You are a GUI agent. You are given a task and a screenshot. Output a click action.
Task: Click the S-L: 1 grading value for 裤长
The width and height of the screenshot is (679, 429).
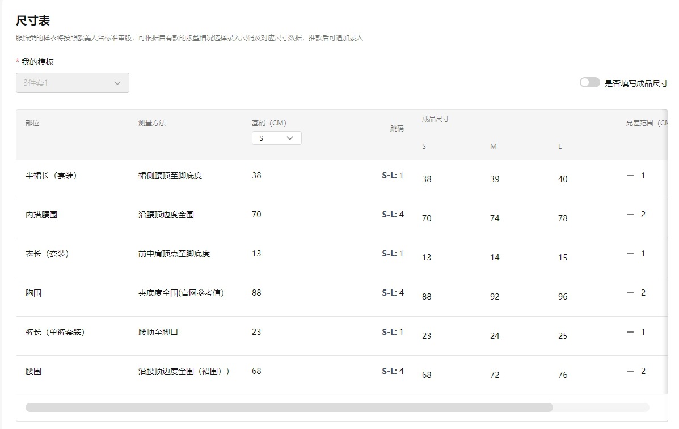(393, 332)
